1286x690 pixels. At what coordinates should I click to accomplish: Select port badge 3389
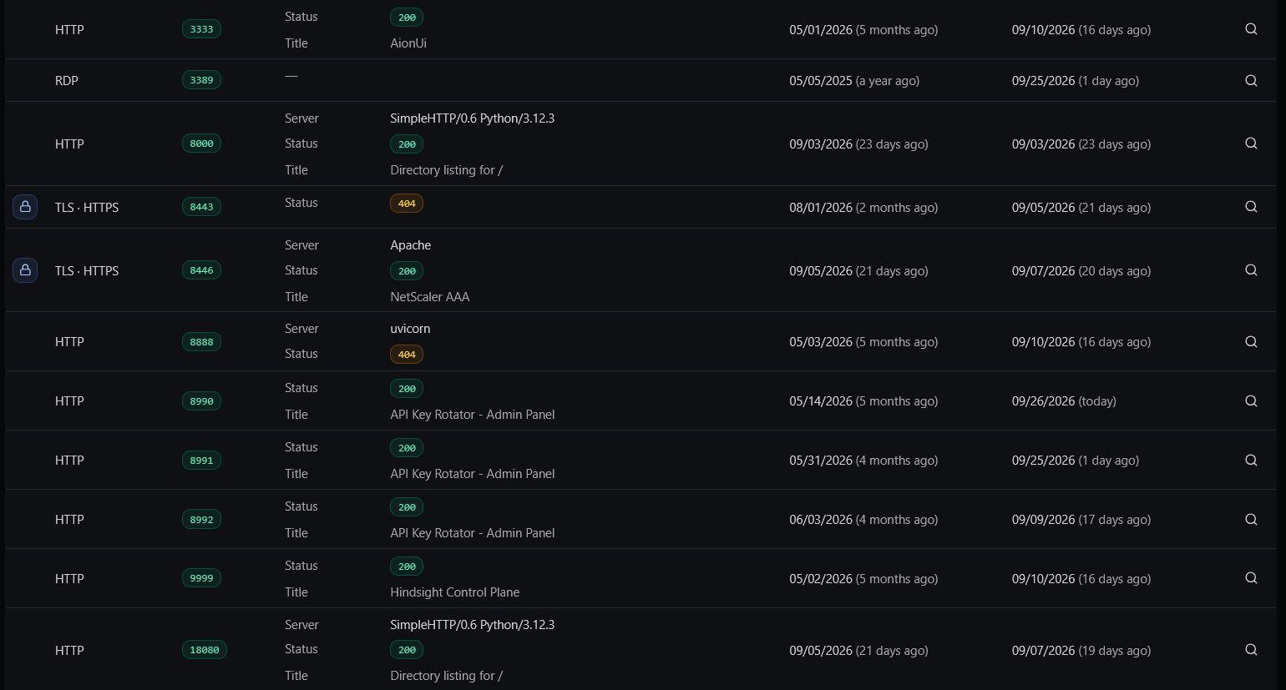(x=201, y=80)
